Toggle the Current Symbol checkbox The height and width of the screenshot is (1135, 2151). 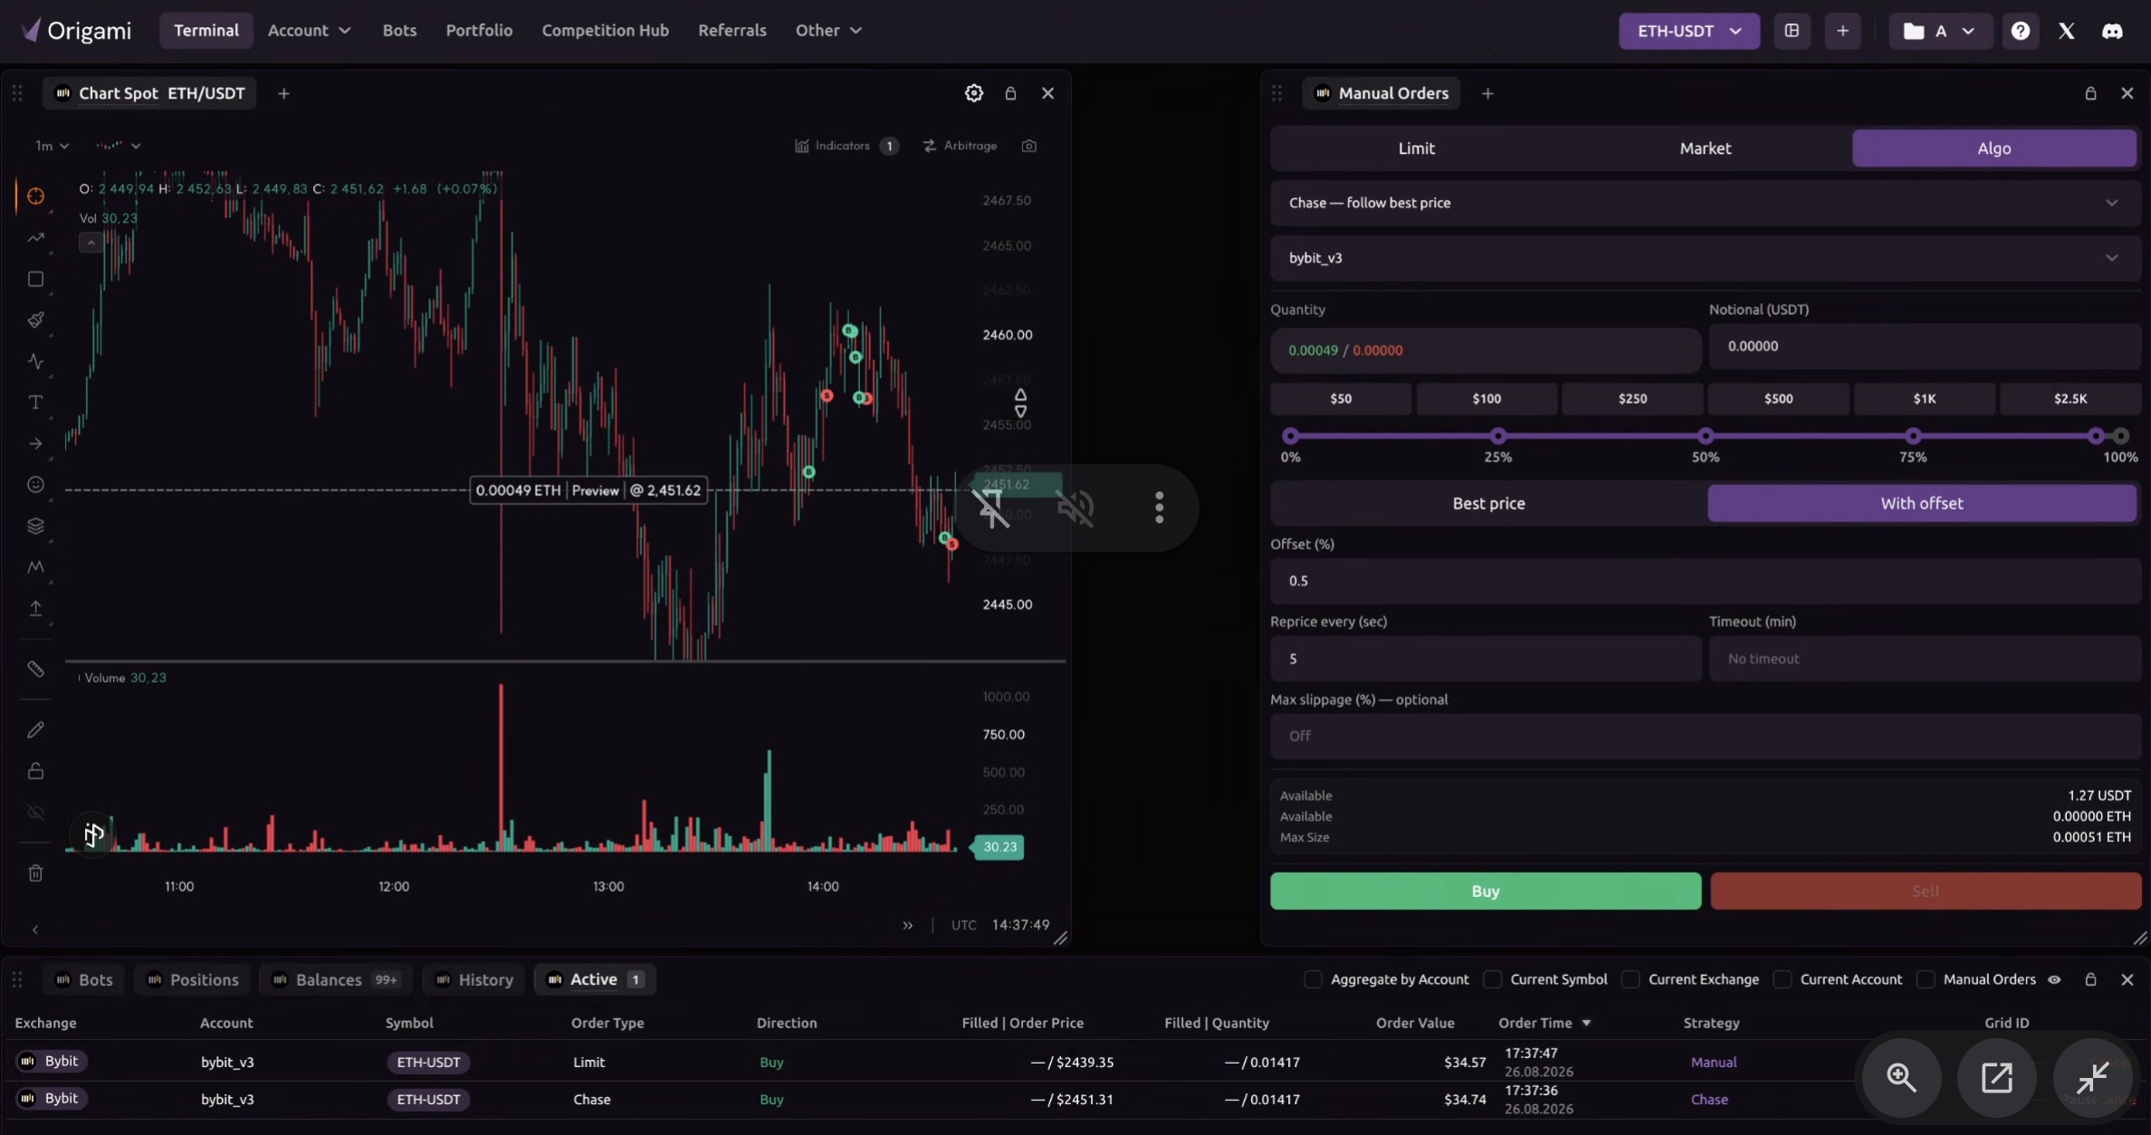[1493, 979]
